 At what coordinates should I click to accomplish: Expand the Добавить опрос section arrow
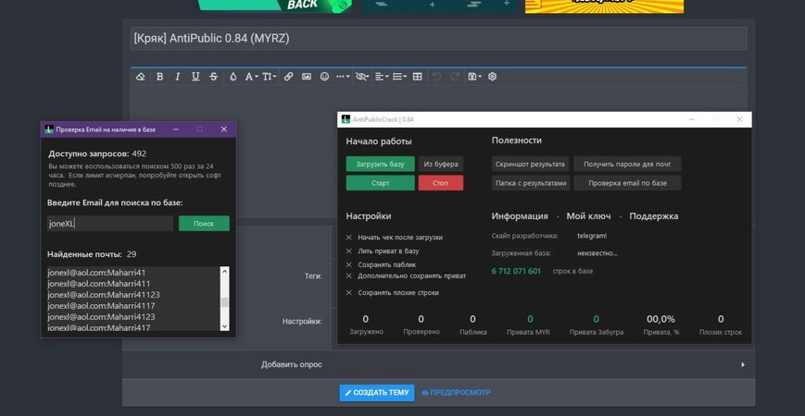click(x=743, y=365)
